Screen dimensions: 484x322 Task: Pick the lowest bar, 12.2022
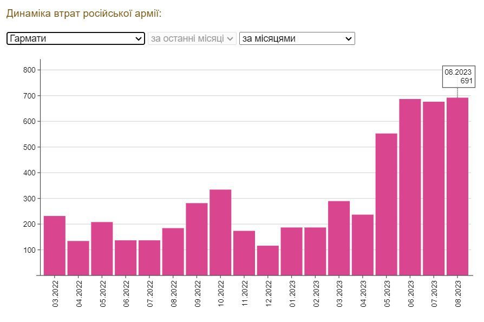coord(267,260)
